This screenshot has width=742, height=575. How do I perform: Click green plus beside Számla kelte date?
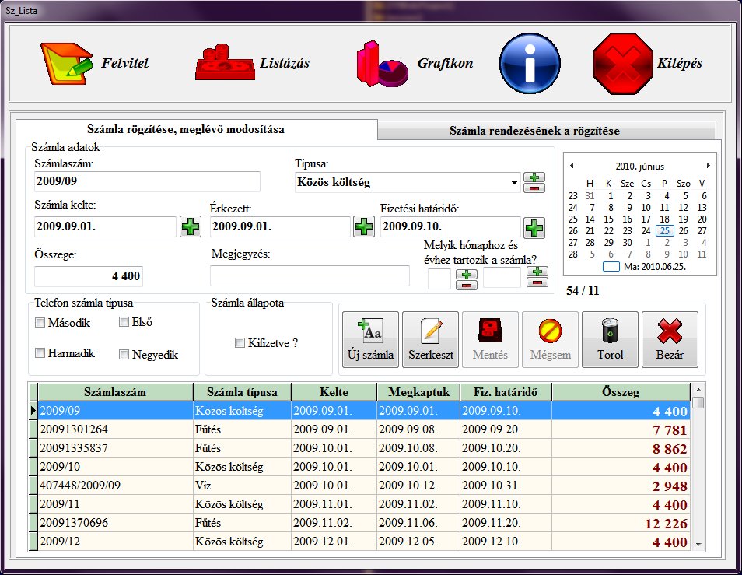coord(190,227)
